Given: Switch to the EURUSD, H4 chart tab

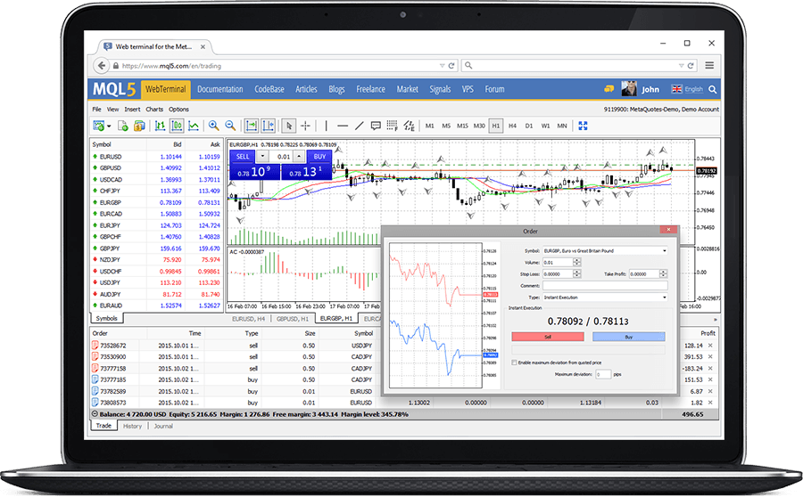Looking at the screenshot, I should pyautogui.click(x=248, y=319).
